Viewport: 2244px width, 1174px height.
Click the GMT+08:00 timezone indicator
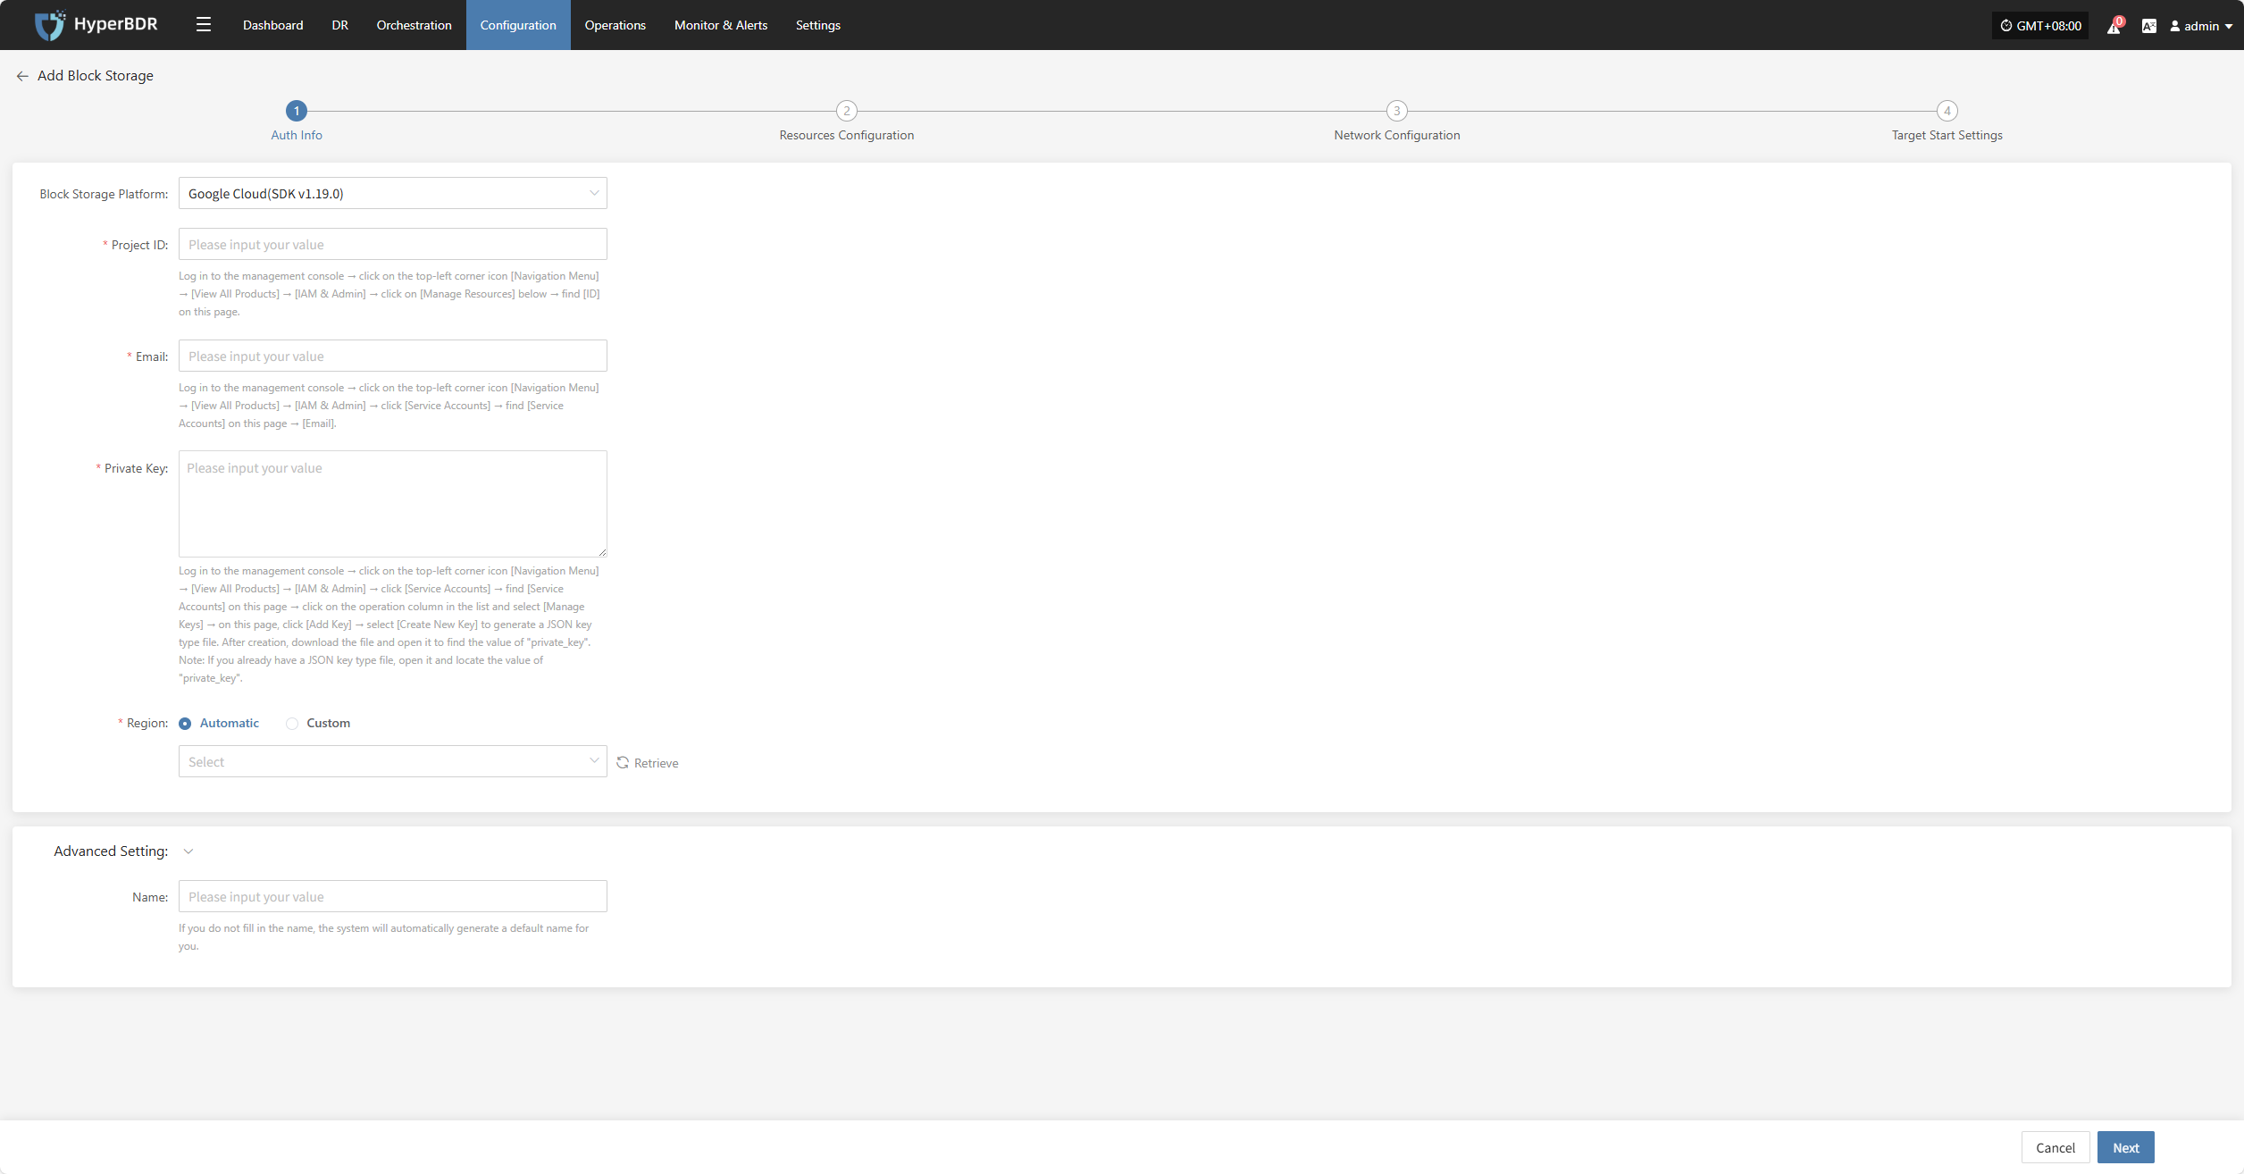tap(2040, 26)
